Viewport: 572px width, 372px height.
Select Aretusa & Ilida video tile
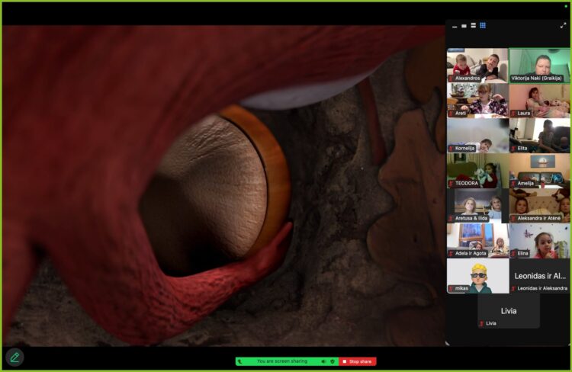click(x=477, y=206)
